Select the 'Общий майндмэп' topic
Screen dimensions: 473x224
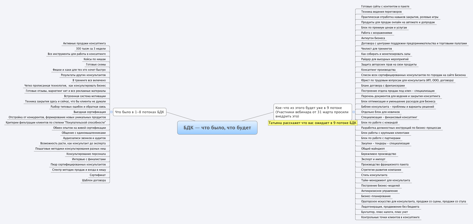point(373,149)
